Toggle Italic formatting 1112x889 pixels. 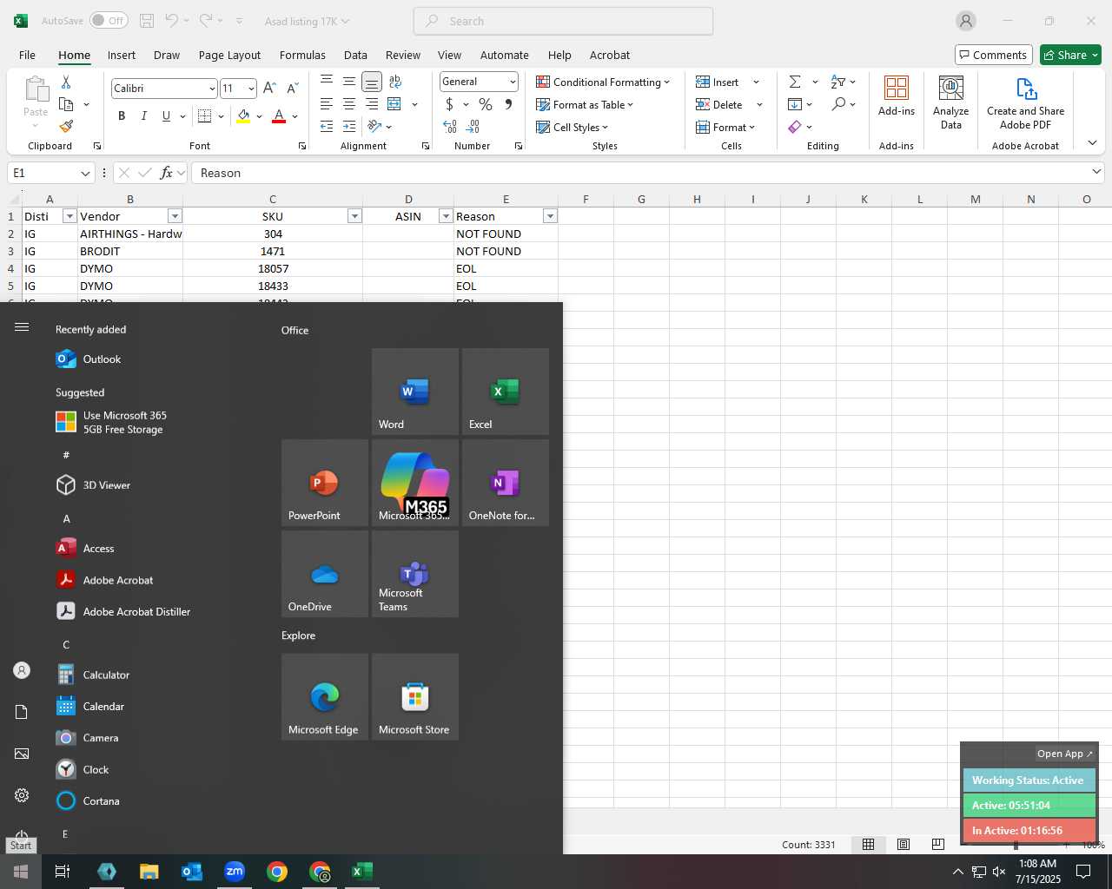click(143, 115)
